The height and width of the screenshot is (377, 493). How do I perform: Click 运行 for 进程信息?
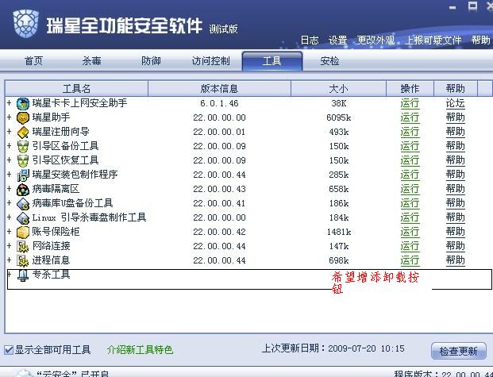point(410,260)
